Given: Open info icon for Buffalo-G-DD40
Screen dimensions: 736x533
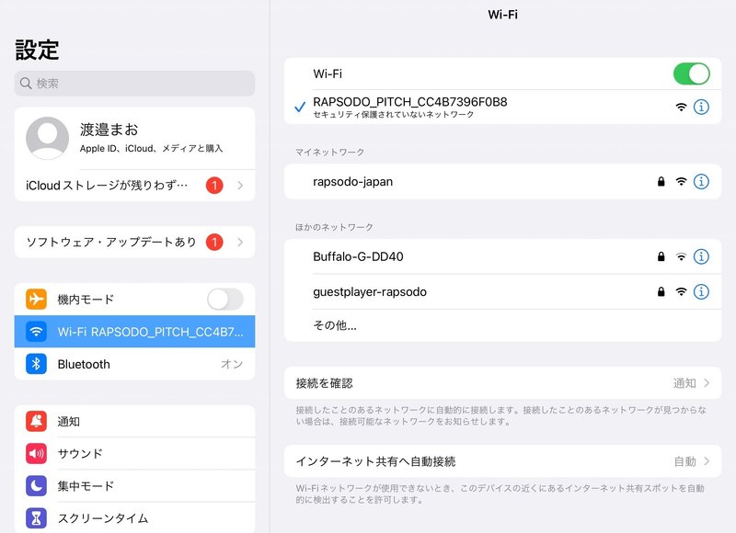Looking at the screenshot, I should click(x=701, y=256).
